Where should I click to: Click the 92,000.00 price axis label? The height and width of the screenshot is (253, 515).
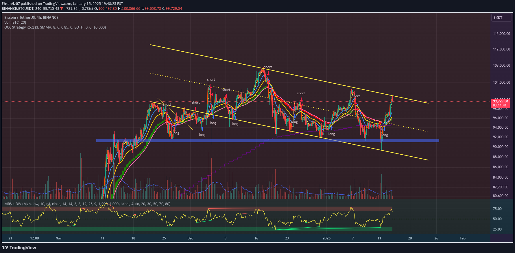click(x=501, y=137)
